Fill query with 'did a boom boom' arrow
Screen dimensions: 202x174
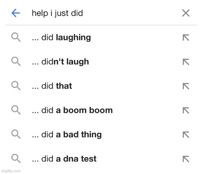tap(186, 110)
